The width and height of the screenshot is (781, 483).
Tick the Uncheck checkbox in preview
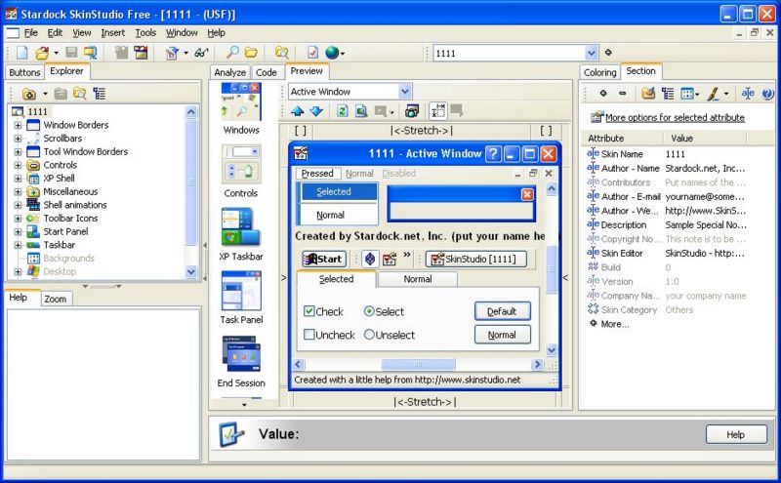point(309,335)
